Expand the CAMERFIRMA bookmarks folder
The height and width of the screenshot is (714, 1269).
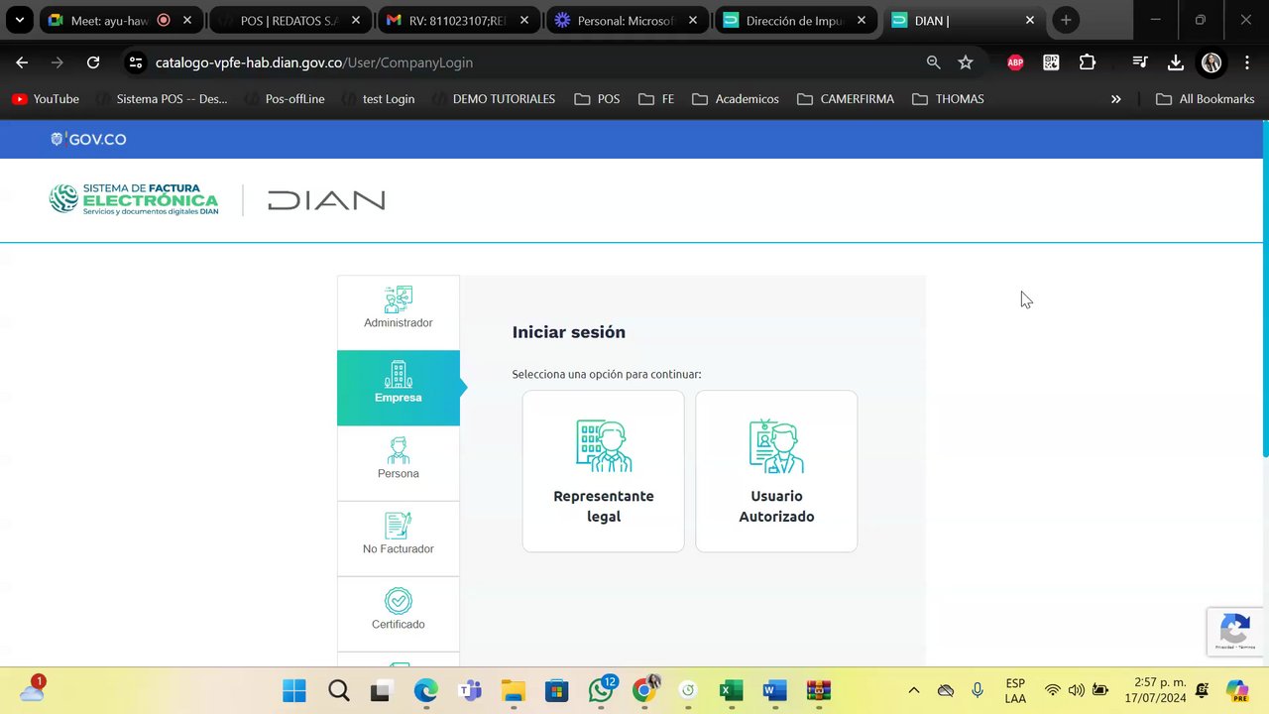(x=846, y=99)
